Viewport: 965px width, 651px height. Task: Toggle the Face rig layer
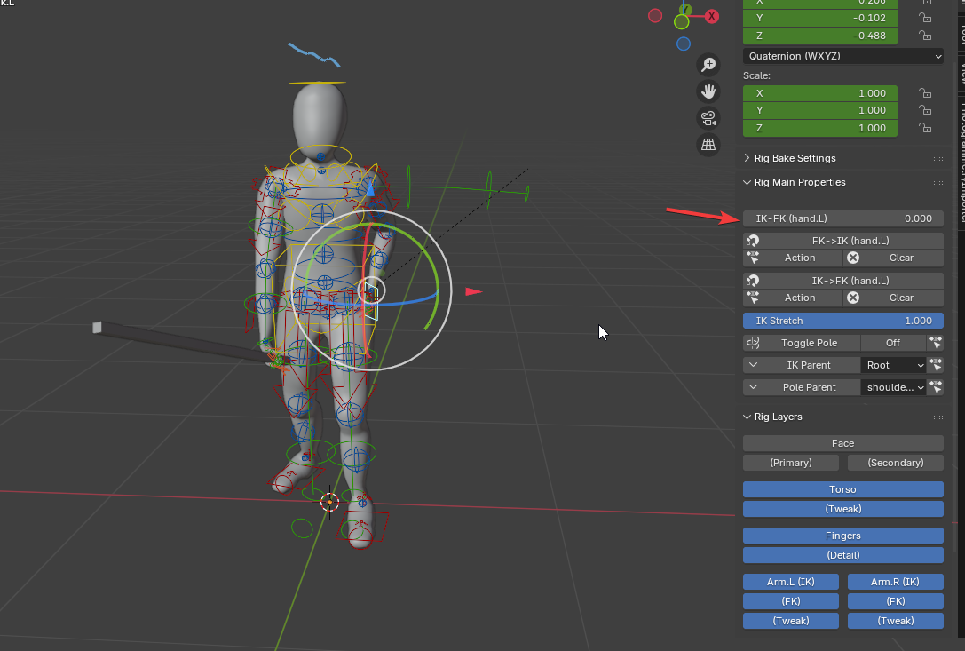click(842, 443)
